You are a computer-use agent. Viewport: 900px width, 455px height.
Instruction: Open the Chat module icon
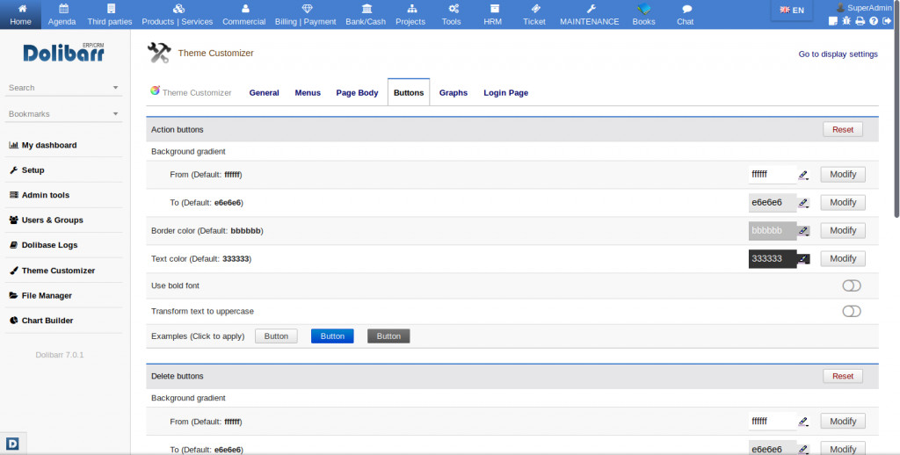pyautogui.click(x=685, y=14)
